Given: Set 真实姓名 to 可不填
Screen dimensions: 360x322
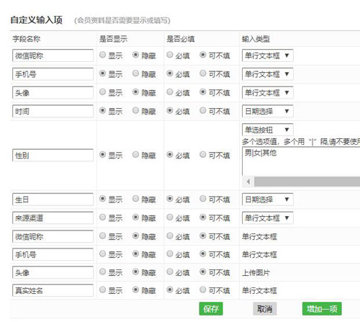Looking at the screenshot, I should pos(203,290).
